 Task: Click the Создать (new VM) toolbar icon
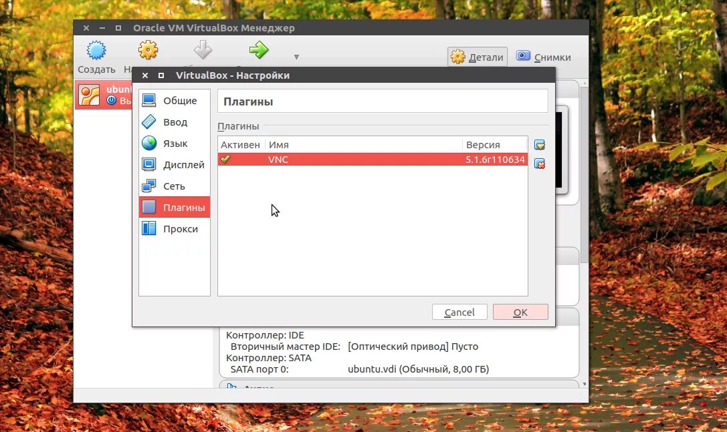pos(96,50)
